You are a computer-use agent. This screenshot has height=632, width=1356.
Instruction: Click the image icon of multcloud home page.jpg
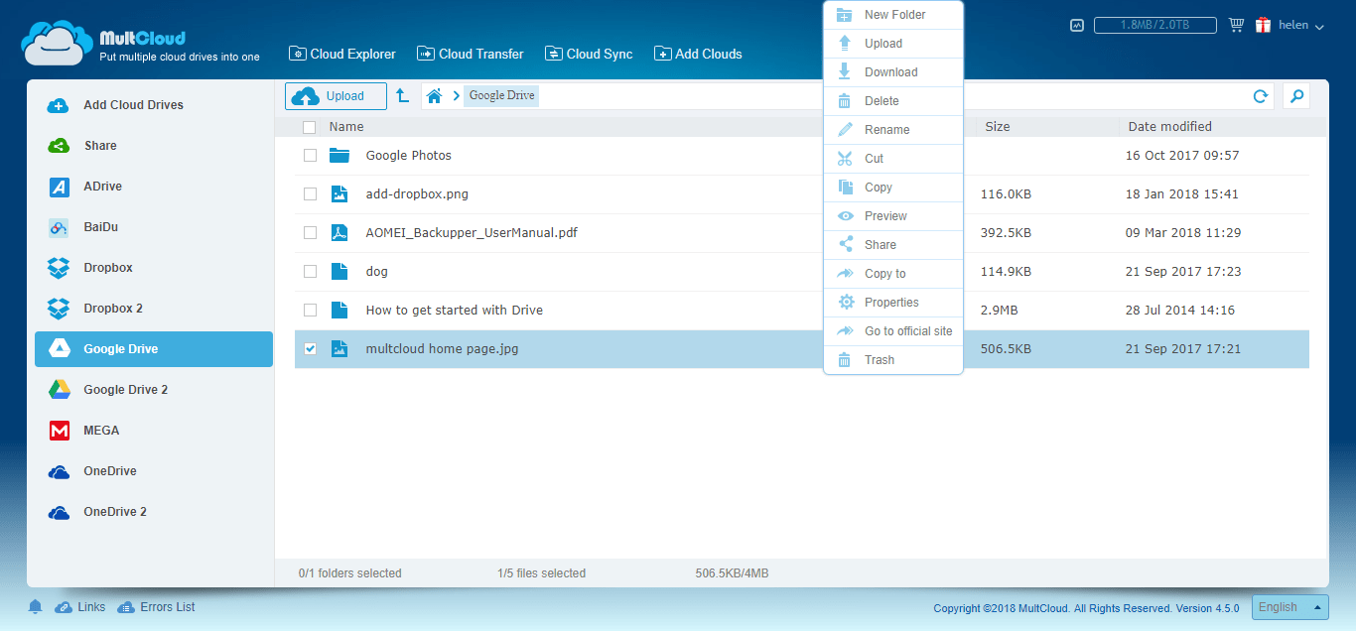pos(340,348)
